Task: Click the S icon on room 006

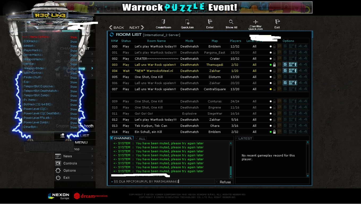Action: tap(285, 83)
